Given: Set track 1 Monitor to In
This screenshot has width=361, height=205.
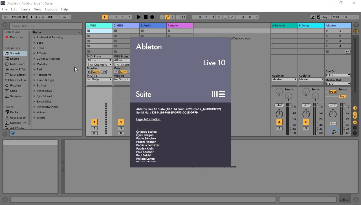Looking at the screenshot, I should coord(89,72).
